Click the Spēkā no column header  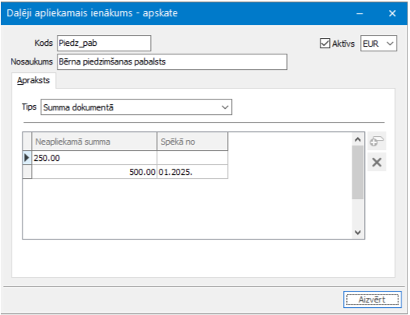(192, 142)
